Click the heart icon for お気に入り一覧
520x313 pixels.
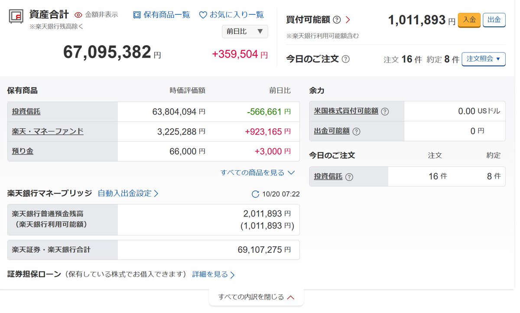[x=203, y=15]
